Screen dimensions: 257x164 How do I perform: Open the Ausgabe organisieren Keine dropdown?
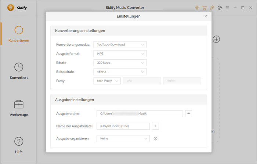pos(123,138)
